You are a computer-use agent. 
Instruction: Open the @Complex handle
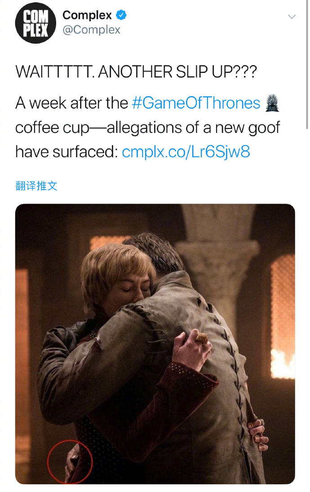[91, 30]
